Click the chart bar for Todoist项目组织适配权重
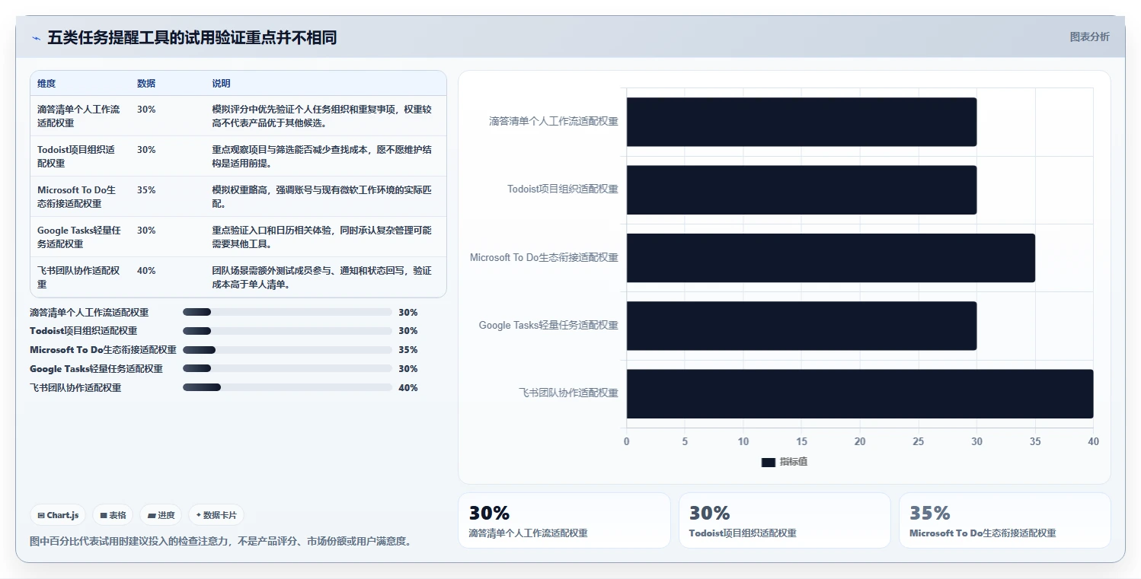The image size is (1141, 579). click(x=801, y=189)
